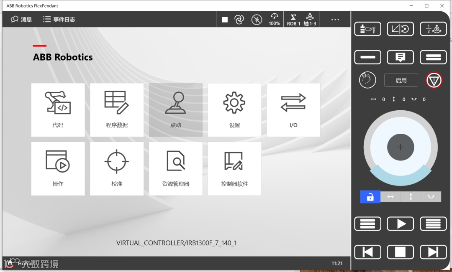Click the vertical deflection value 0
Screen dimensions: 452x272
click(x=404, y=99)
